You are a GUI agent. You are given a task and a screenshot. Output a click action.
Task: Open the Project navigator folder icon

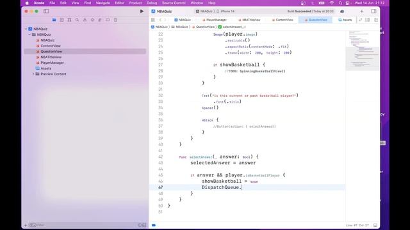pyautogui.click(x=54, y=20)
